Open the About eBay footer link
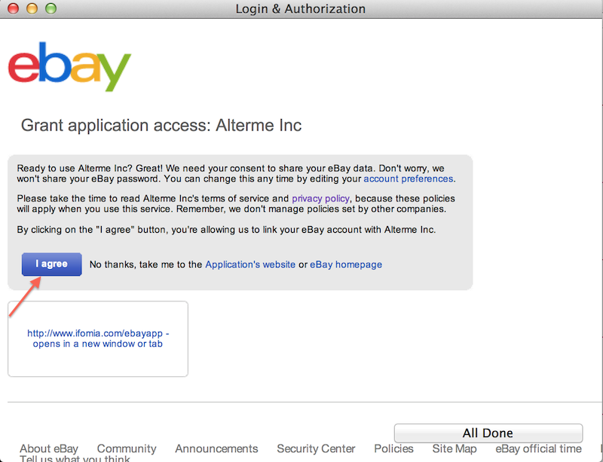The width and height of the screenshot is (603, 462). coord(49,448)
